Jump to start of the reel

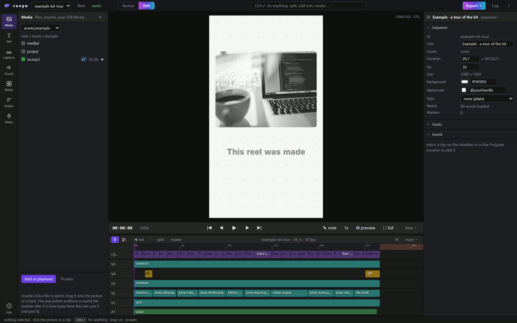tap(209, 228)
